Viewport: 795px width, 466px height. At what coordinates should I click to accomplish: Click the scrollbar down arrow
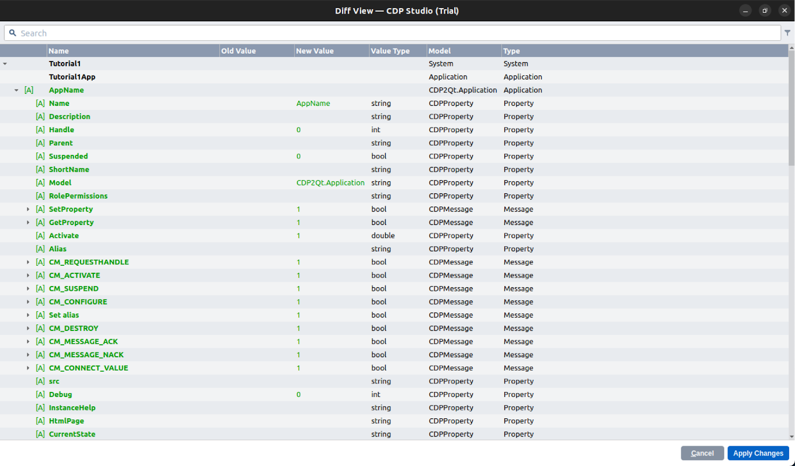click(792, 437)
